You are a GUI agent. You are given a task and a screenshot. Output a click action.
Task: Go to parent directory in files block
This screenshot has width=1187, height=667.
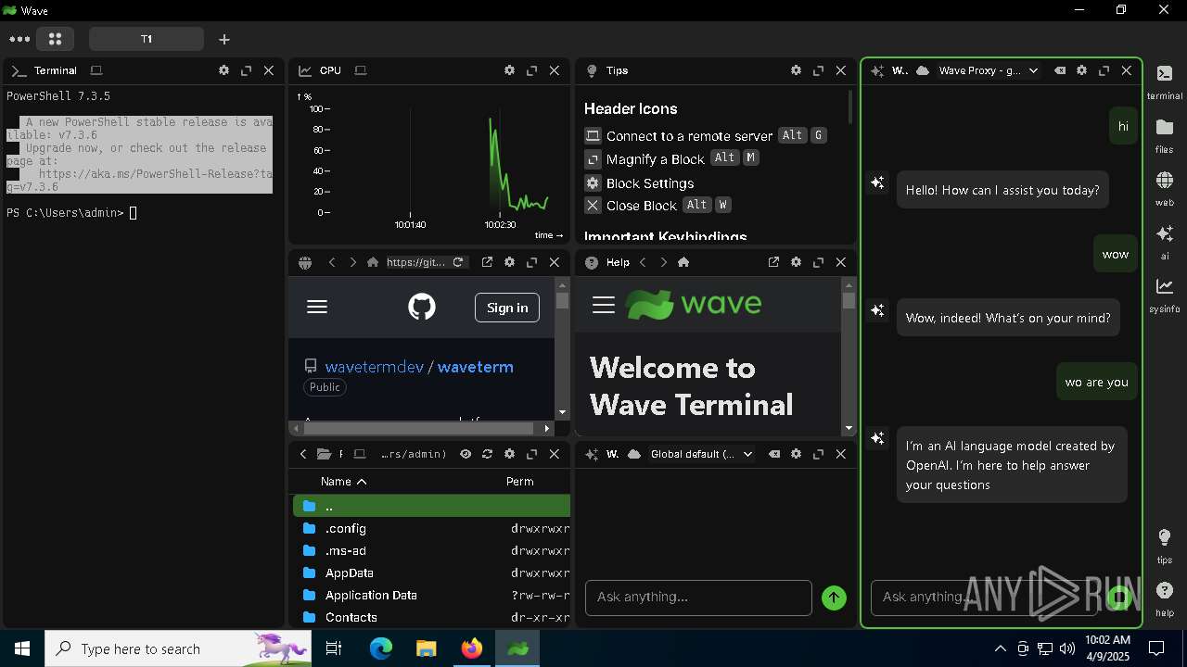tap(303, 454)
